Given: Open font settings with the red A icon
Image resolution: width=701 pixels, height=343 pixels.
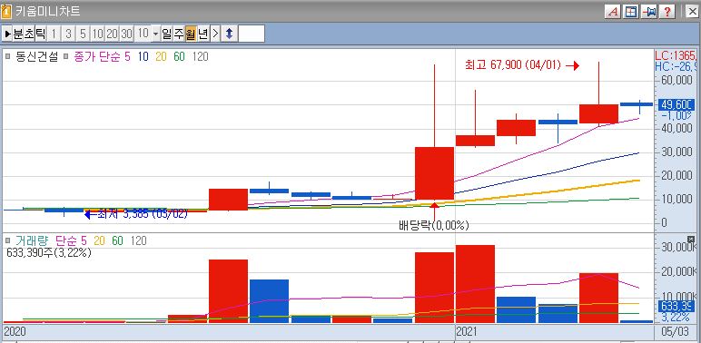Looking at the screenshot, I should (x=613, y=12).
